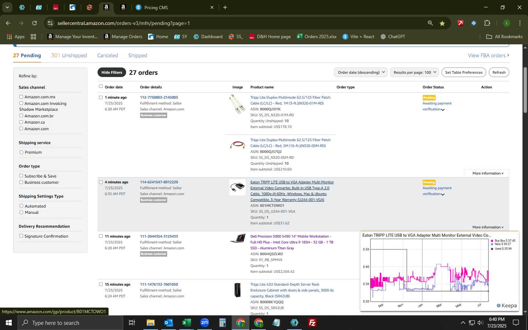Open the Windows Start menu

[x=9, y=323]
